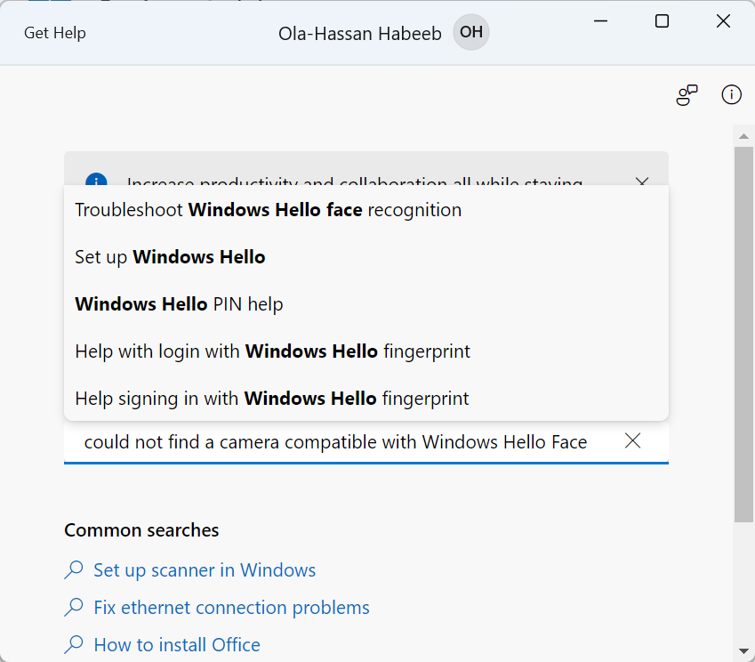Image resolution: width=755 pixels, height=662 pixels.
Task: Maximize the Get Help window
Action: 662,21
